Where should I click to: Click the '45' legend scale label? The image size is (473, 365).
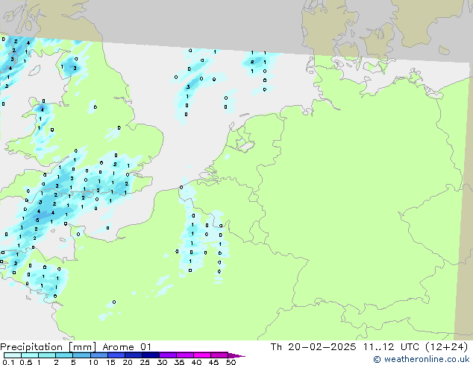[x=213, y=362]
